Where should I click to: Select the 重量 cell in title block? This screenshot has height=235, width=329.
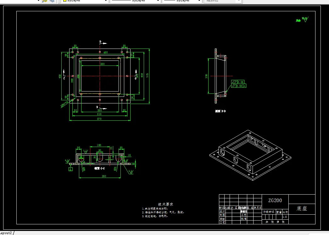[x=279, y=212]
